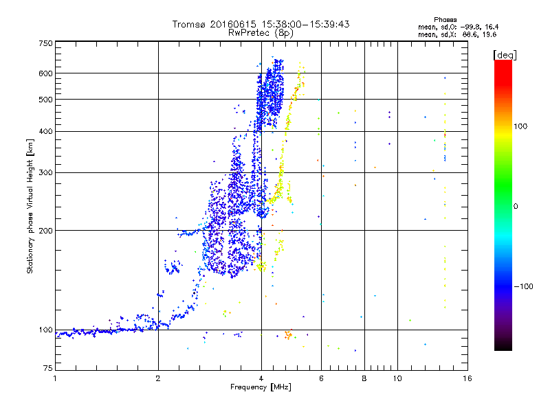Click the '400' height tick label
This screenshot has height=412, width=550.
[x=45, y=131]
